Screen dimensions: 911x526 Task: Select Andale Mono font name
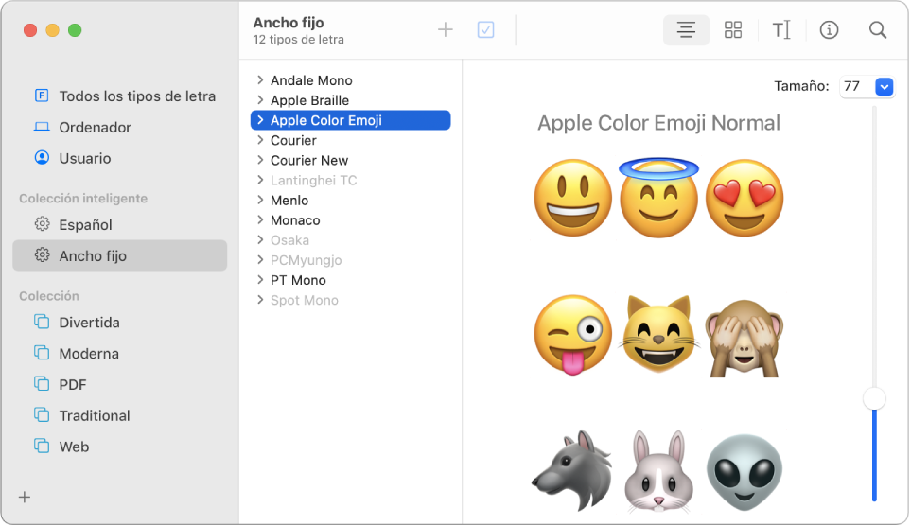pyautogui.click(x=311, y=80)
